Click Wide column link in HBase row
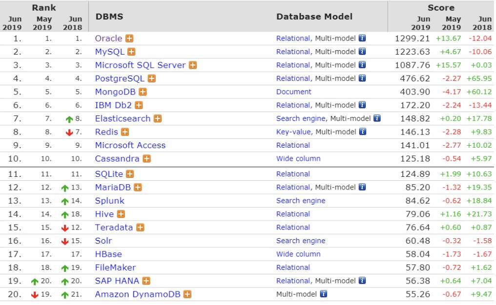The height and width of the screenshot is (305, 496). click(x=298, y=254)
